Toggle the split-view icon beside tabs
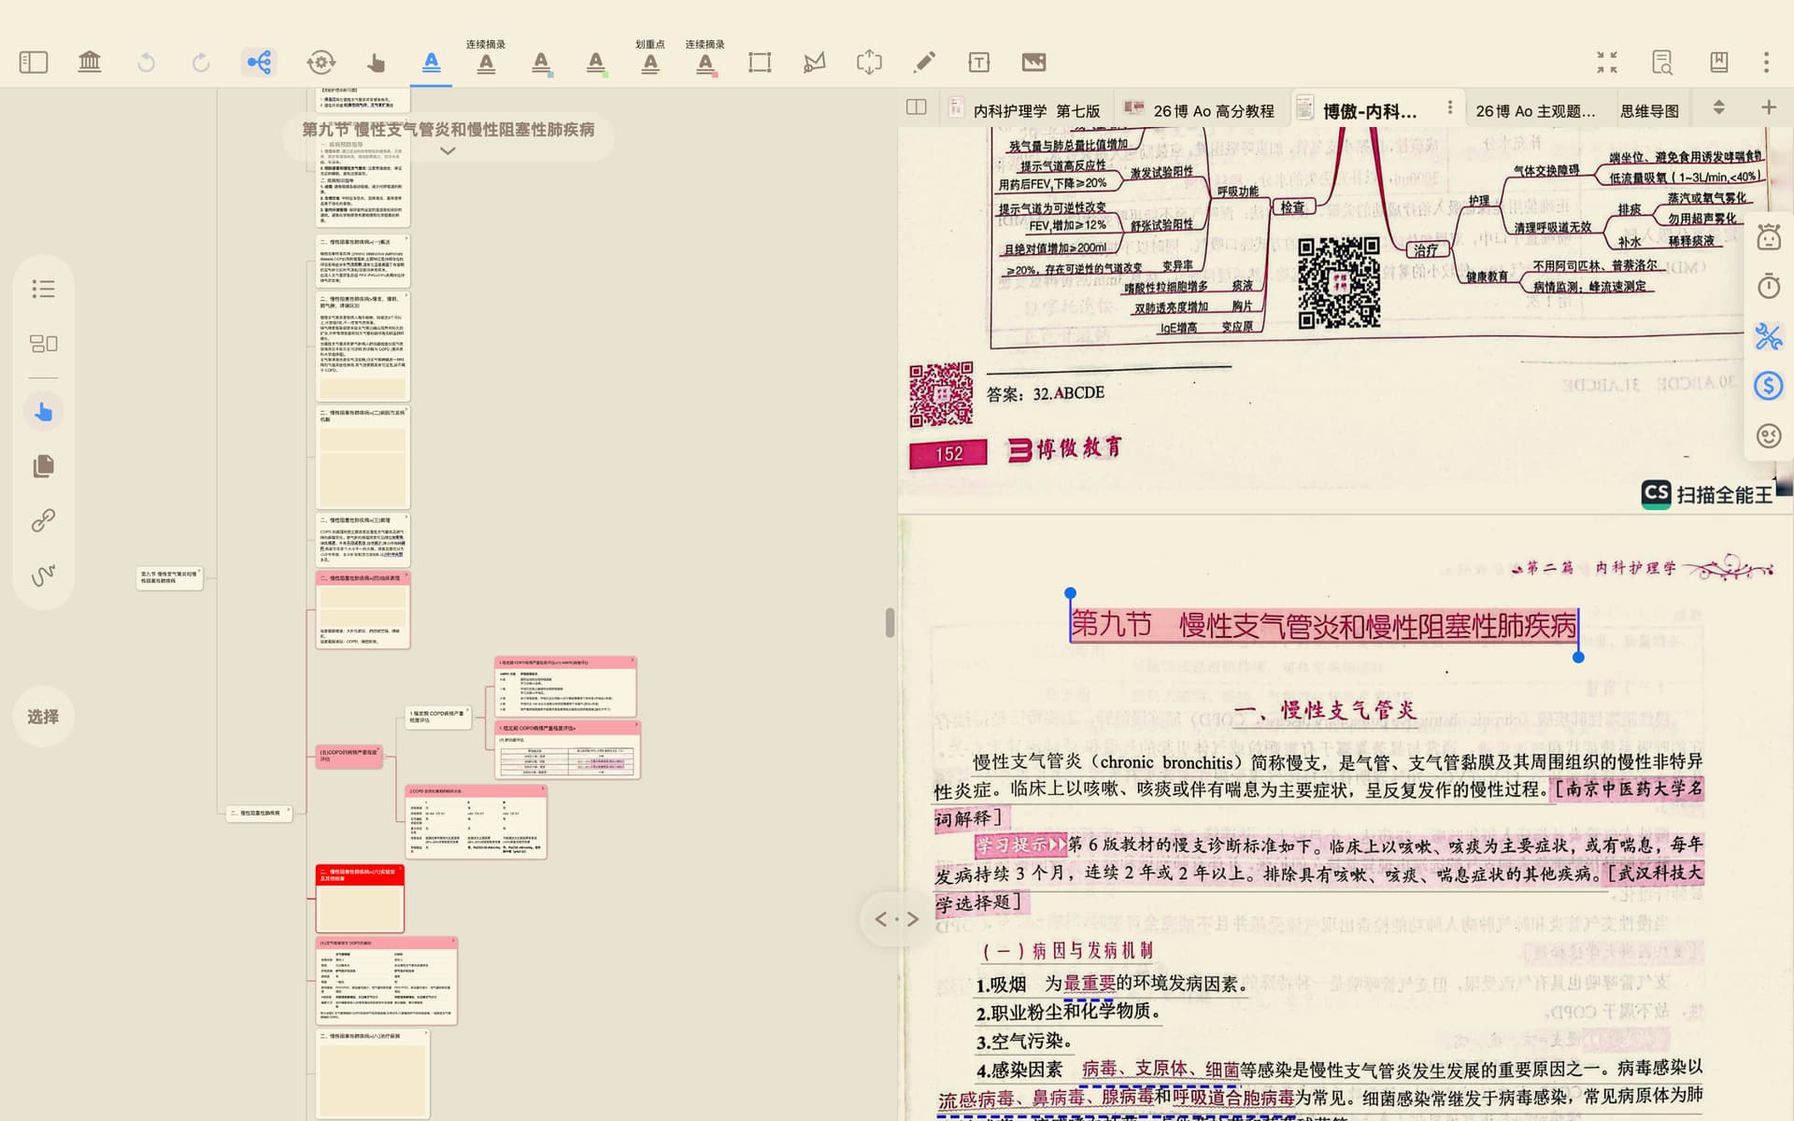1794x1121 pixels. pyautogui.click(x=917, y=107)
